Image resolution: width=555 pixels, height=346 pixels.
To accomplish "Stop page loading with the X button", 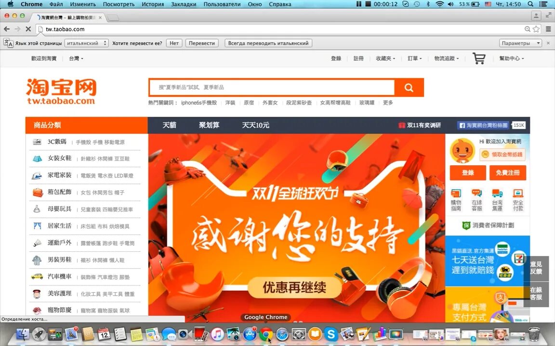I will pos(28,29).
